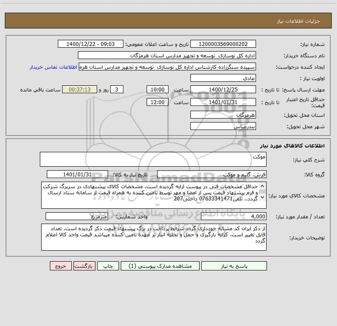Select the goods group field فرش، گلیم و موکت
The height and width of the screenshot is (326, 337).
coord(212,174)
